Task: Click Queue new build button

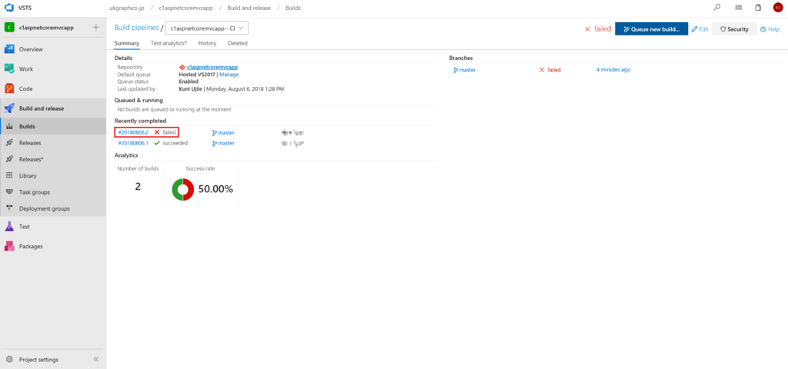Action: coord(651,29)
